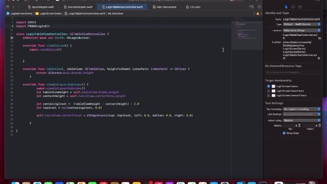
Task: Reveal full path in Finder arrow icon
Action: point(319,58)
